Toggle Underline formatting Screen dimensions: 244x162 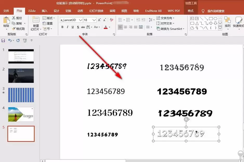tap(72, 27)
